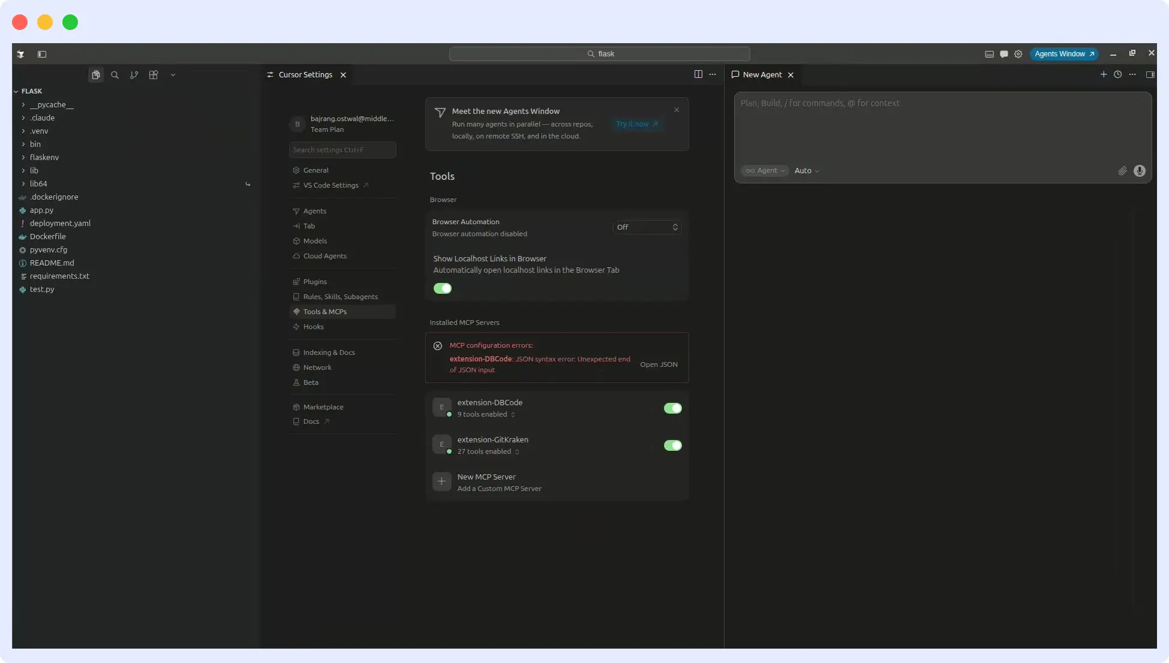The height and width of the screenshot is (663, 1169).
Task: Open the Auto model dropdown
Action: click(x=807, y=171)
